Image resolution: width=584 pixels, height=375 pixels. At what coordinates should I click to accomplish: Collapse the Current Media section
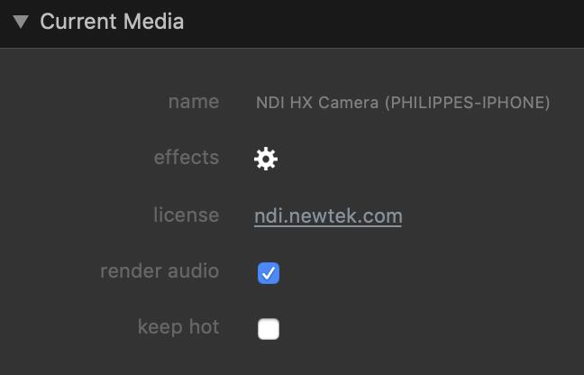(x=21, y=22)
